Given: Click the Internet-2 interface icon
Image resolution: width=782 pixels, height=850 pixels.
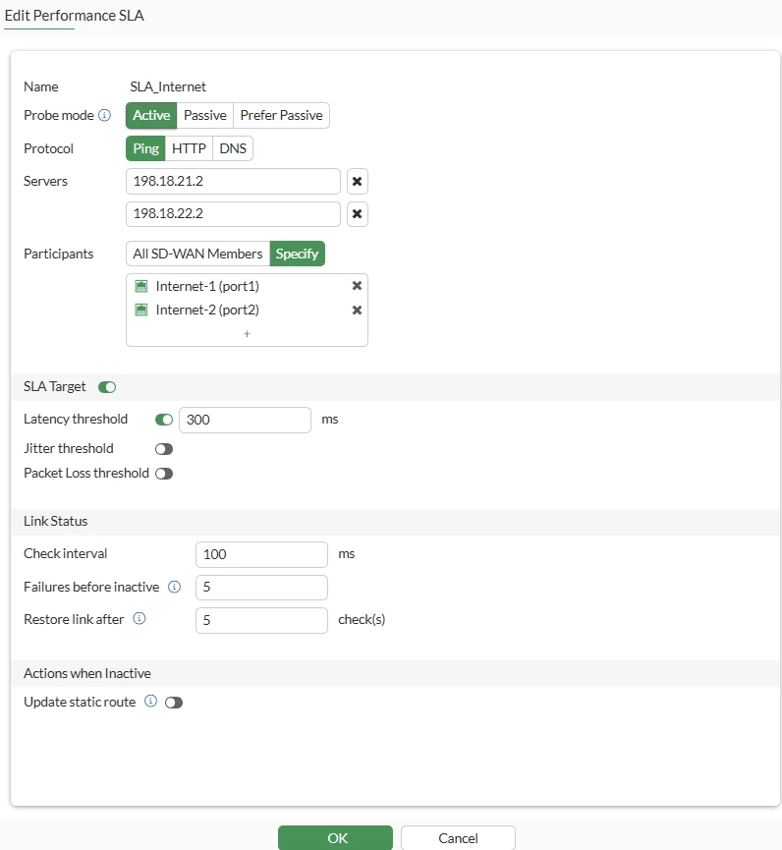Looking at the screenshot, I should tap(140, 311).
